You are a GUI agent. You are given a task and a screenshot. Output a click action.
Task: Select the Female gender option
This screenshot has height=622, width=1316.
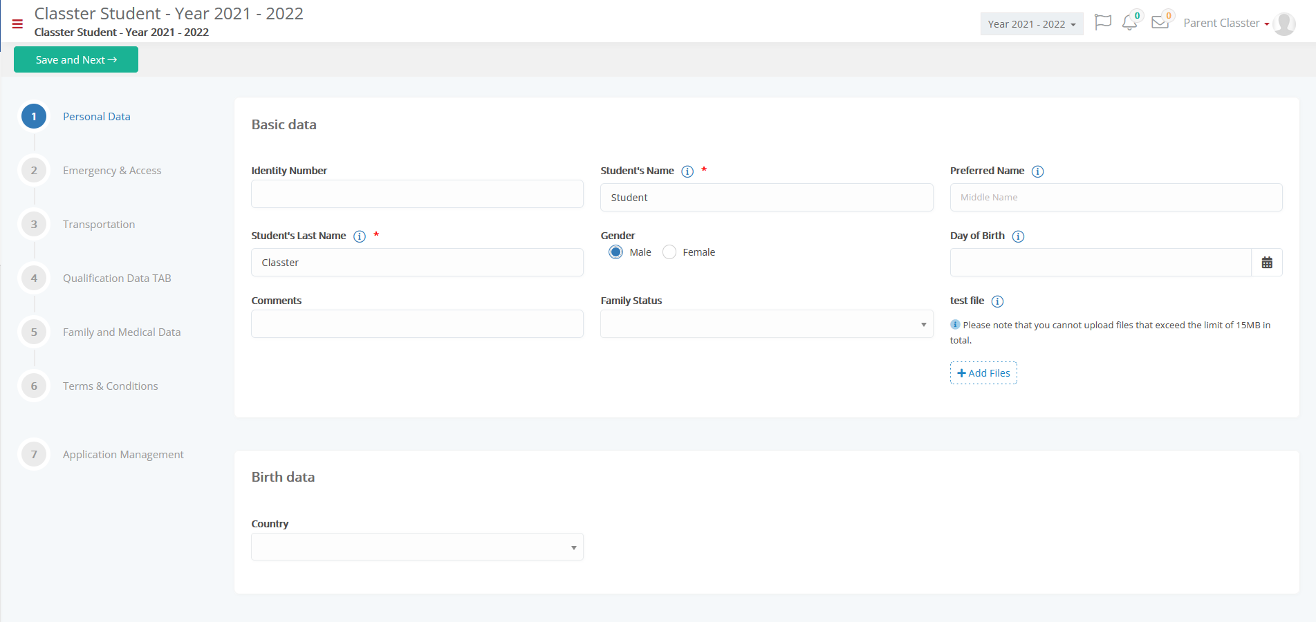(x=669, y=252)
